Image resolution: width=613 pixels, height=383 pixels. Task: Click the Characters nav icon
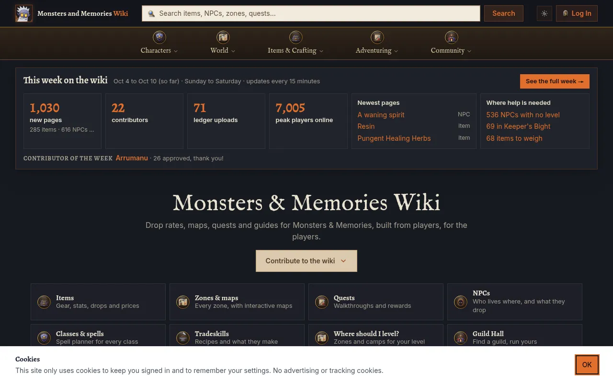click(x=159, y=37)
